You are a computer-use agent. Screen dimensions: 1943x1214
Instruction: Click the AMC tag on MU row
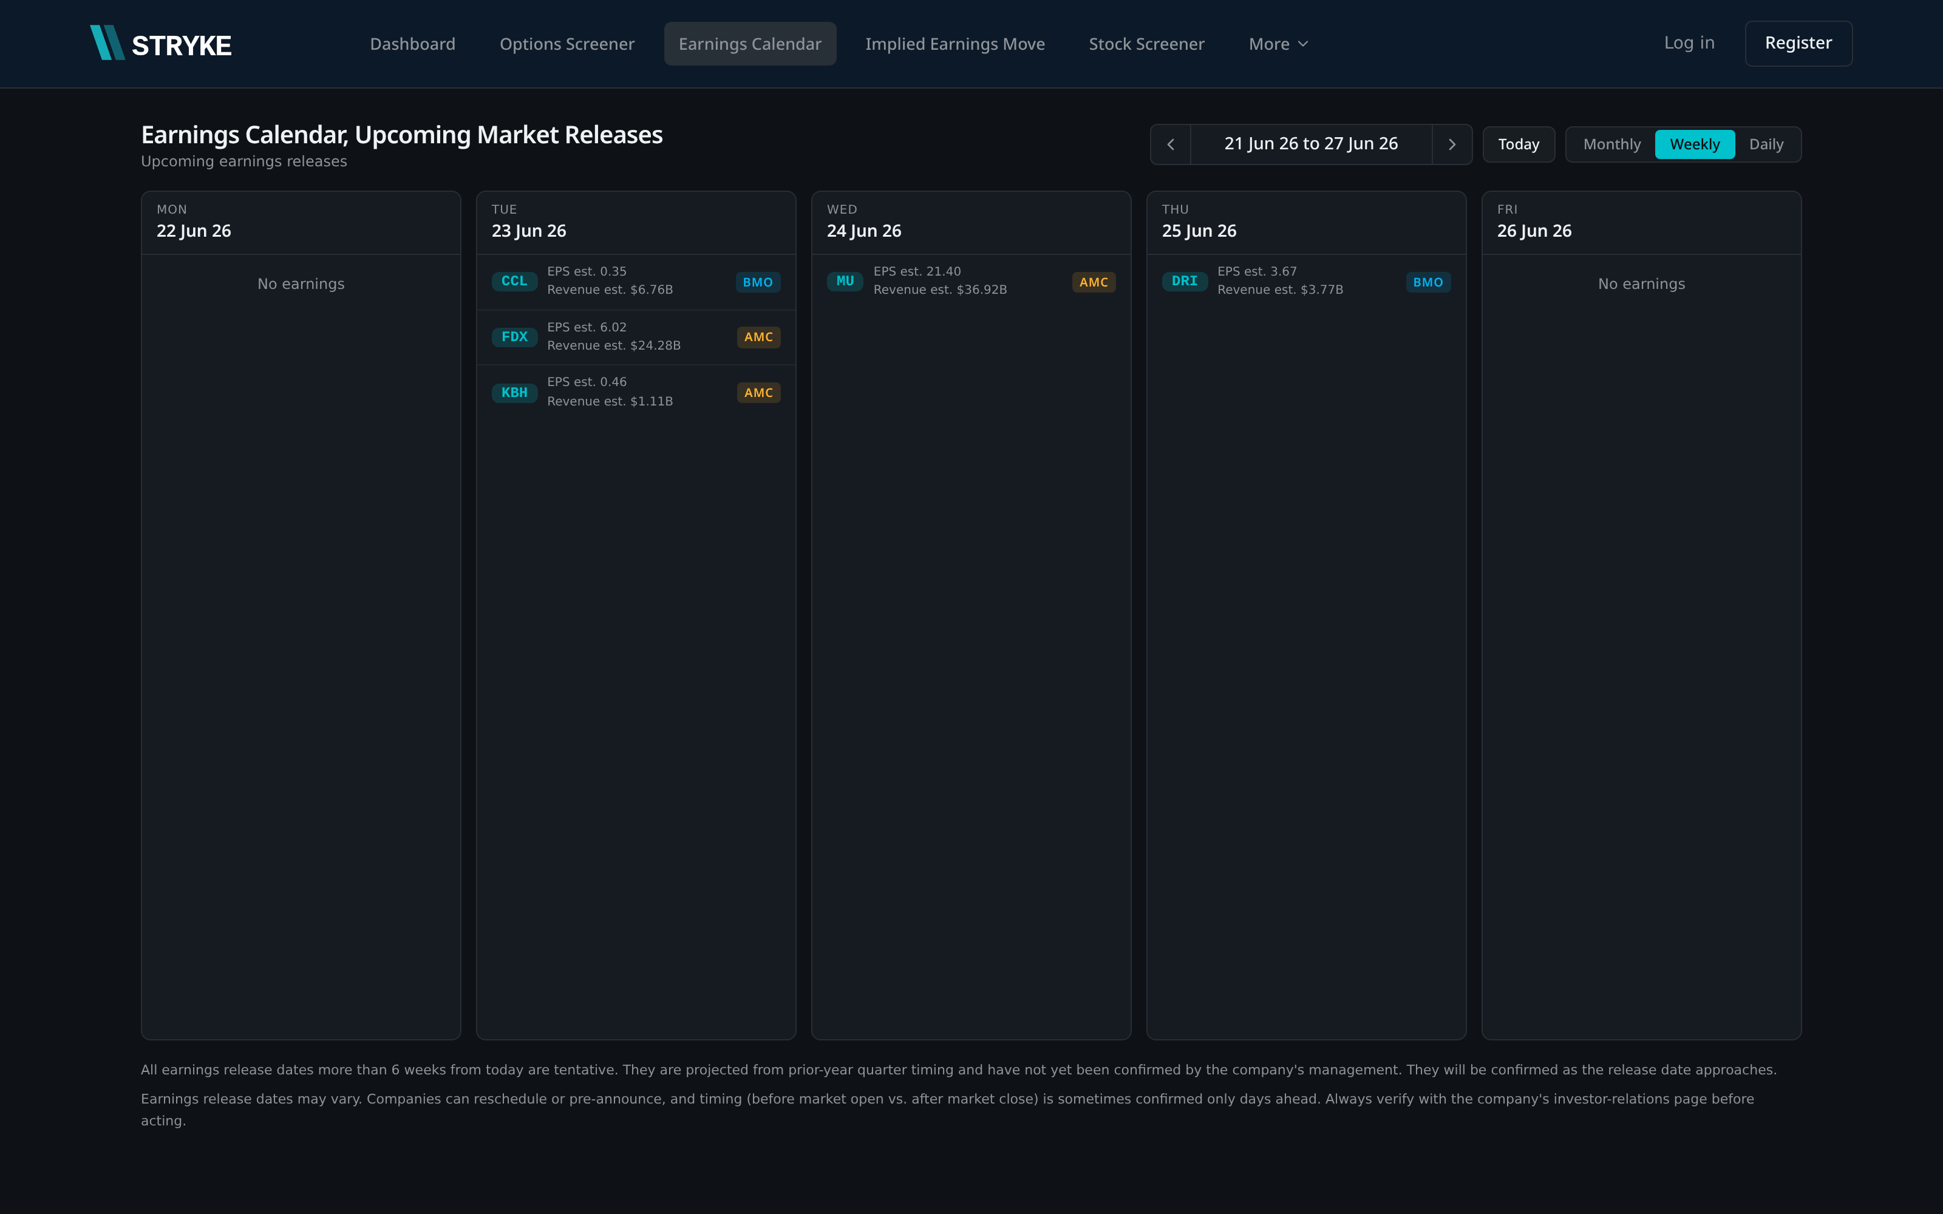pyautogui.click(x=1094, y=283)
